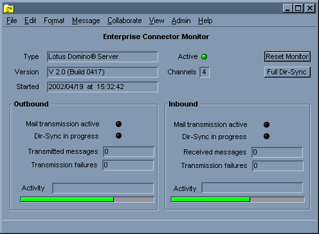Click Inbound Dir-Sync in progress indicator
This screenshot has width=319, height=234.
point(266,137)
